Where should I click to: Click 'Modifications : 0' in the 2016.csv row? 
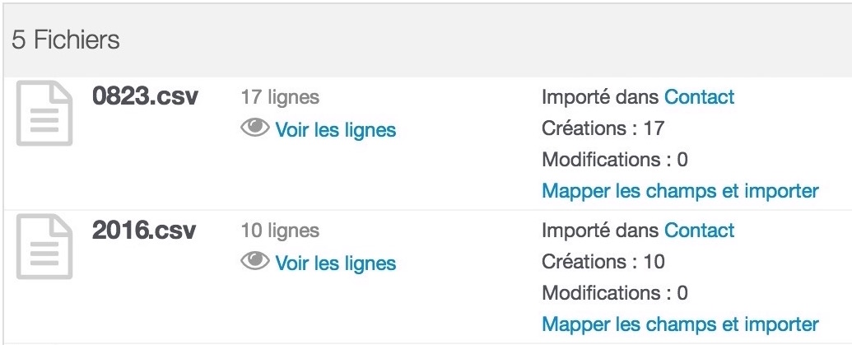tap(615, 293)
